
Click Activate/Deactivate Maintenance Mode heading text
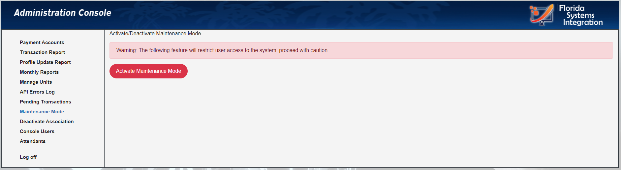click(x=156, y=34)
